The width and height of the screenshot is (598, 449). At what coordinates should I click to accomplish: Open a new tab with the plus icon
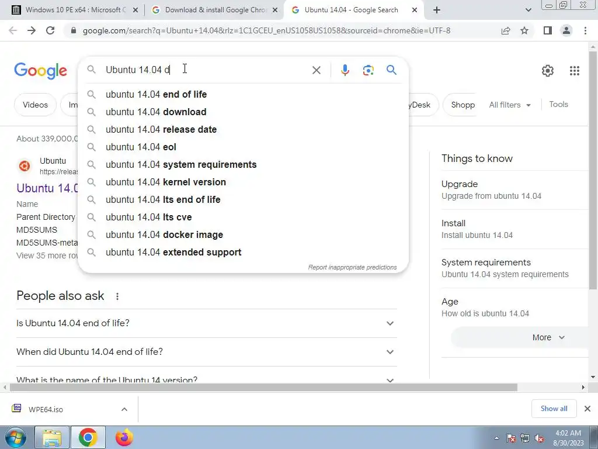437,10
